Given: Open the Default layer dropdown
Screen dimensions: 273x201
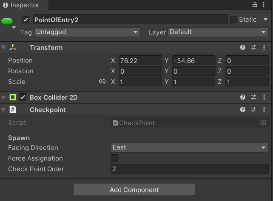Looking at the screenshot, I should 218,32.
